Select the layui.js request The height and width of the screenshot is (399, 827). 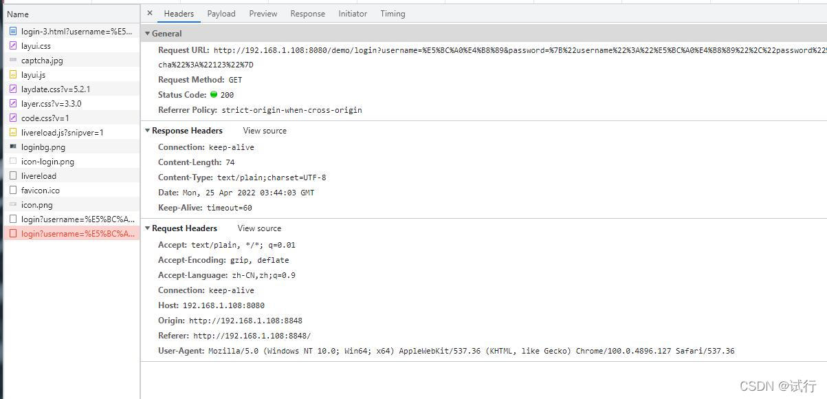point(70,74)
